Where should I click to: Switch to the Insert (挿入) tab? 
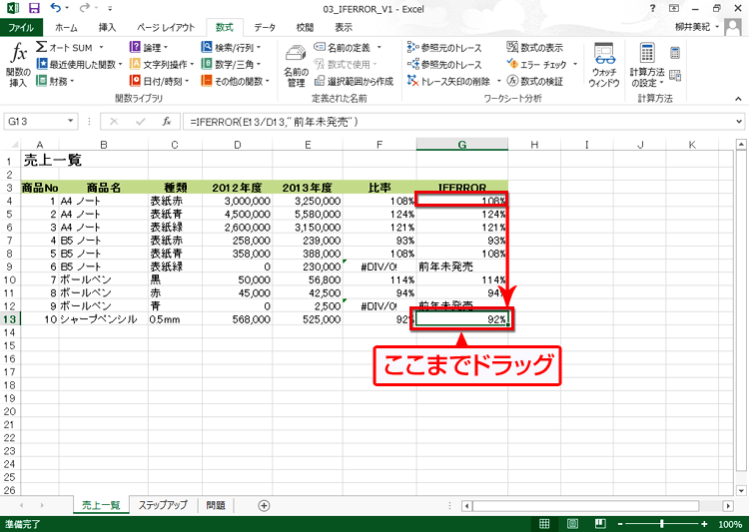pos(107,27)
